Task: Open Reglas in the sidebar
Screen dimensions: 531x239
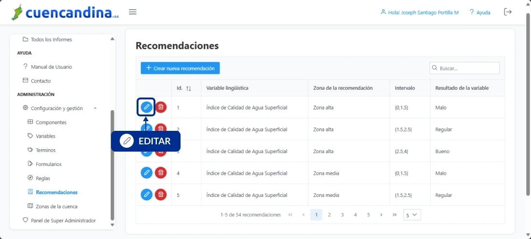Action: click(x=42, y=178)
